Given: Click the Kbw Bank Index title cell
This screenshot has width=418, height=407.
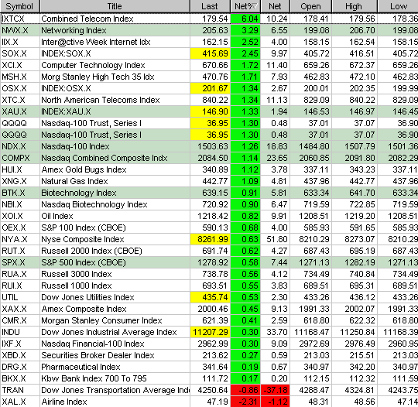Looking at the screenshot, I should click(x=115, y=378).
